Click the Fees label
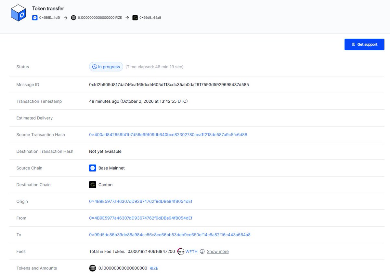 pos(21,252)
